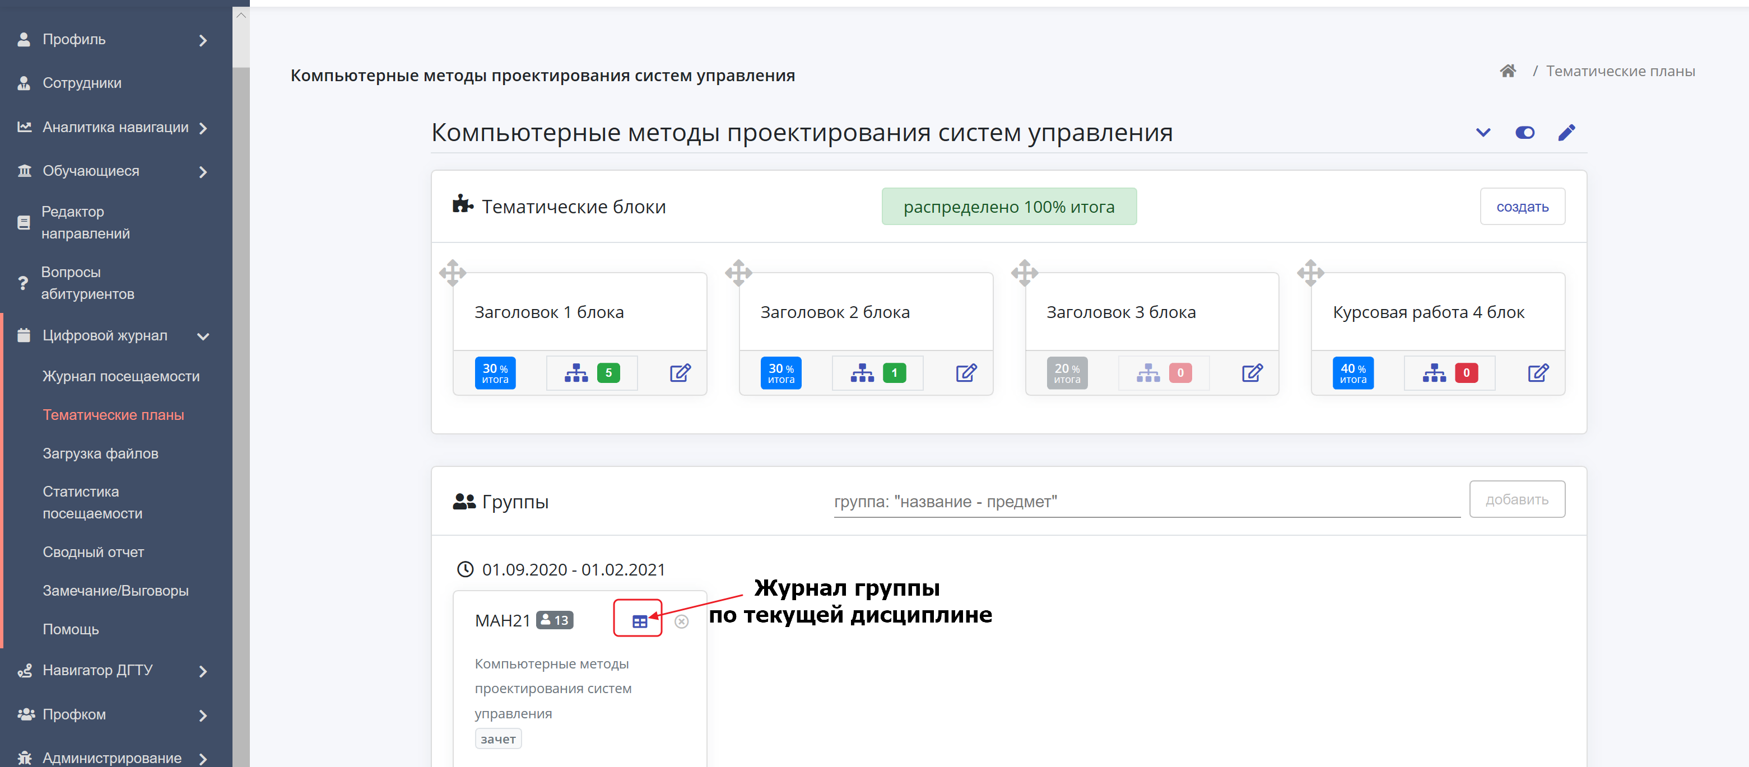Open Вопросы абитуриентов menu item
This screenshot has width=1749, height=767.
[87, 282]
